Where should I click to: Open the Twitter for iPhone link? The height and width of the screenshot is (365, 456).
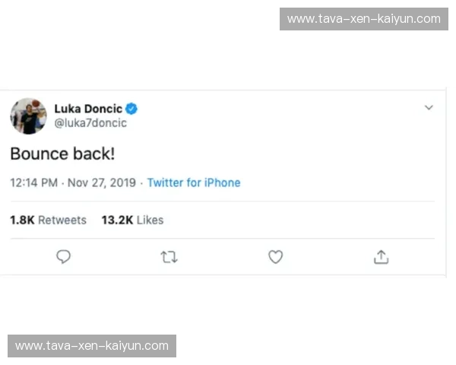click(x=194, y=182)
